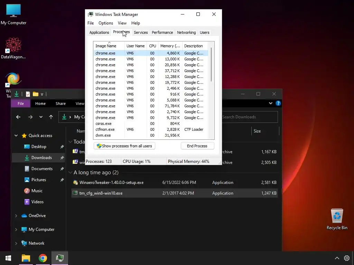The width and height of the screenshot is (354, 265).
Task: Show hidden tray icons chevron
Action: click(337, 258)
